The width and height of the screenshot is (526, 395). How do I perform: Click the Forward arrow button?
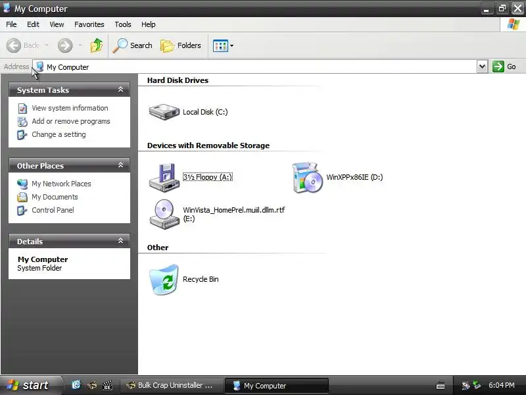click(x=65, y=45)
